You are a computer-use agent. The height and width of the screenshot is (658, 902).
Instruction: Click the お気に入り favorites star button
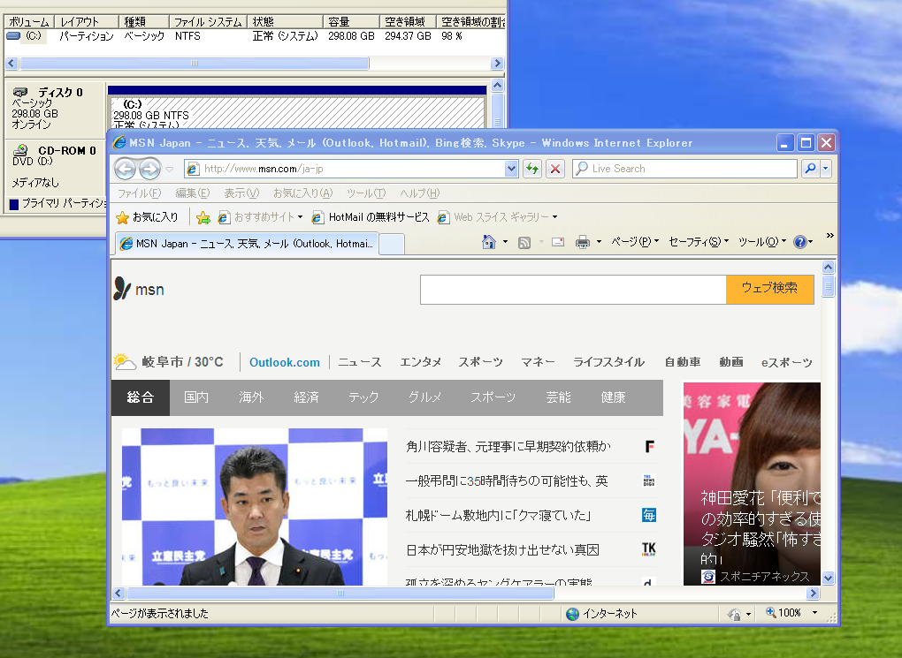(148, 217)
